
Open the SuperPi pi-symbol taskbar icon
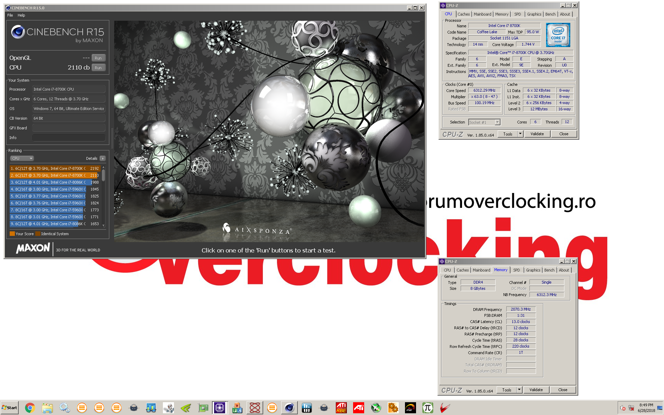pyautogui.click(x=427, y=408)
